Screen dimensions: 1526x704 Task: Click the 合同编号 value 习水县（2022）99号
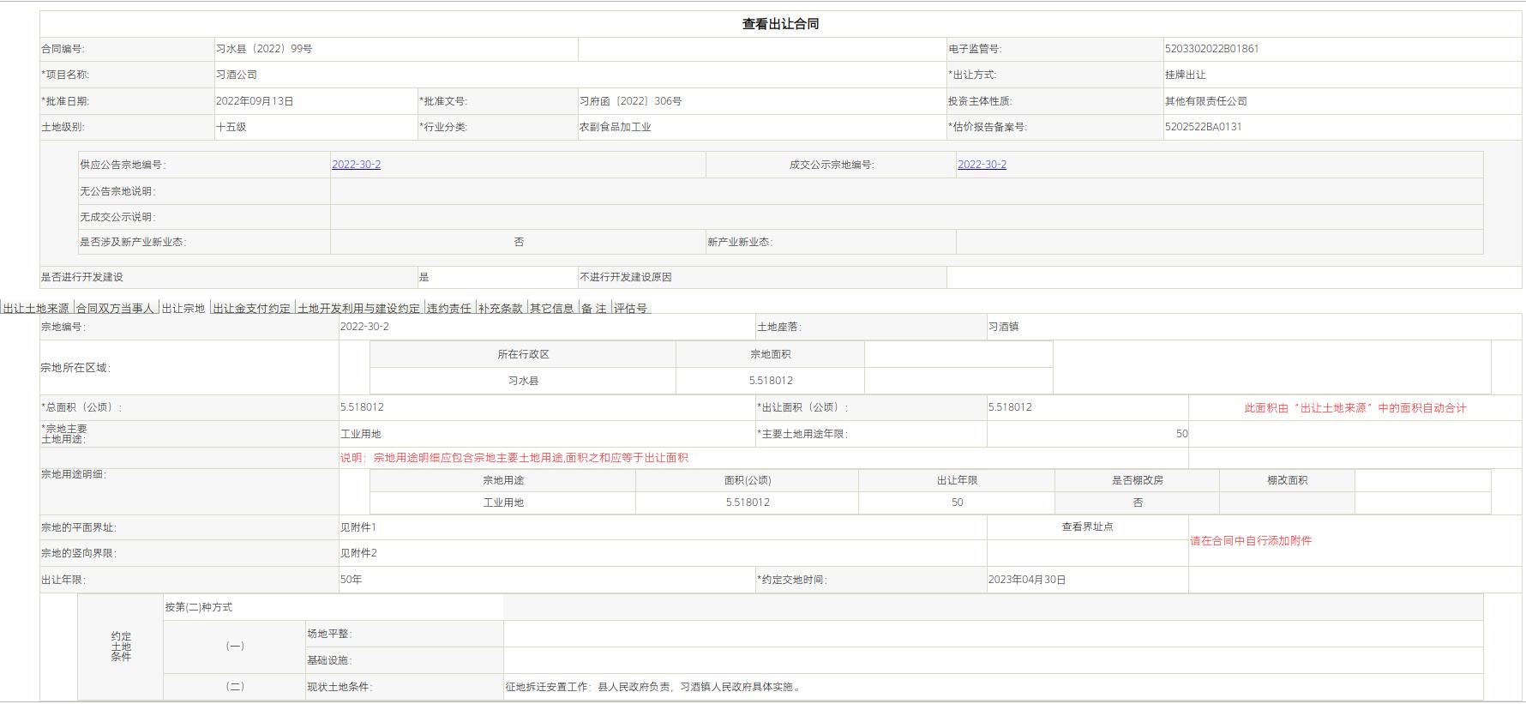(x=264, y=49)
